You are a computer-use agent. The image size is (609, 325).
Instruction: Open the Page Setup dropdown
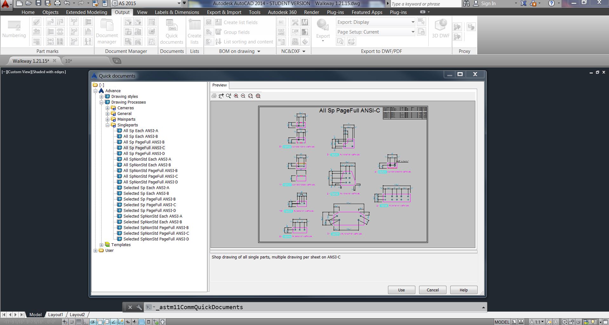(412, 32)
